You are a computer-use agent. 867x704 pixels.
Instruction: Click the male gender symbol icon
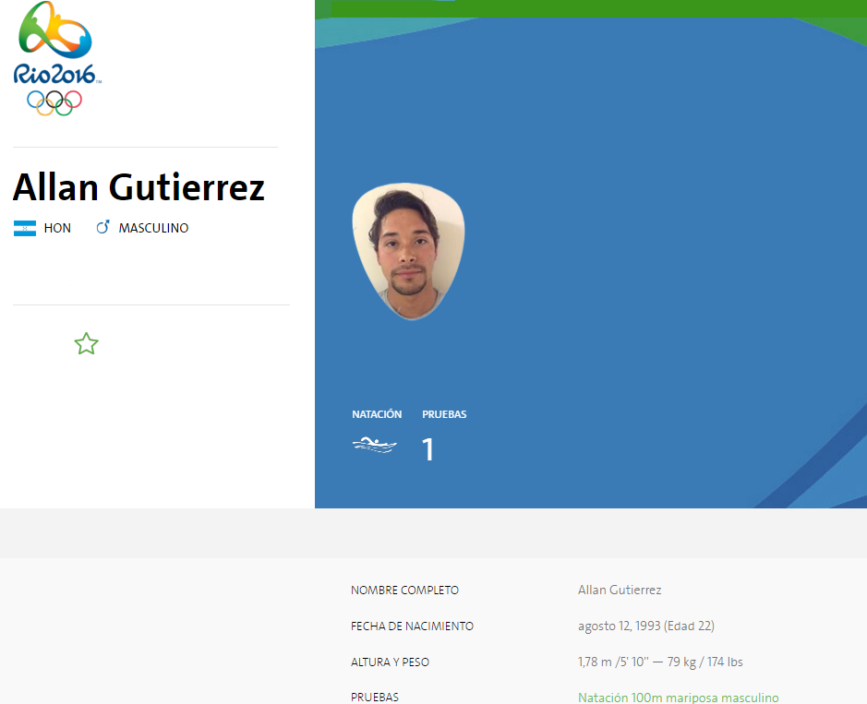pyautogui.click(x=103, y=226)
